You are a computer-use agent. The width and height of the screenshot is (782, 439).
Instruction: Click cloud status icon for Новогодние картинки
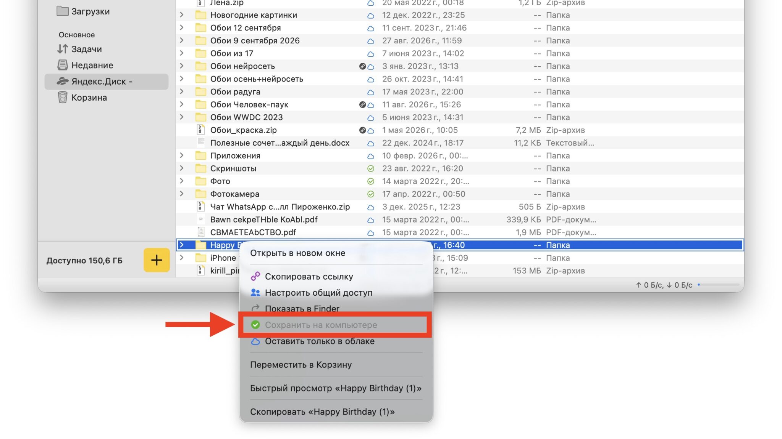coord(370,16)
